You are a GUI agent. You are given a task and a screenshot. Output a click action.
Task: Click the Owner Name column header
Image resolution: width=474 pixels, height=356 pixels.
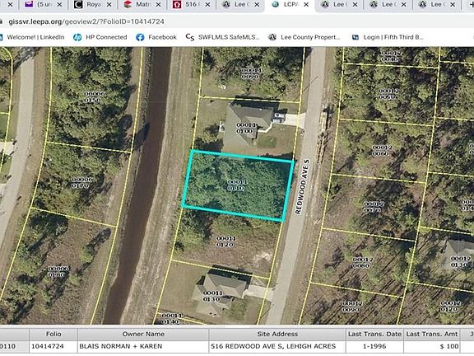pos(143,335)
